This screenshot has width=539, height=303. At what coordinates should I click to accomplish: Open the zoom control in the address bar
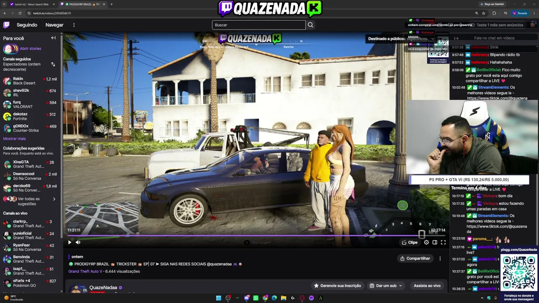(x=477, y=13)
